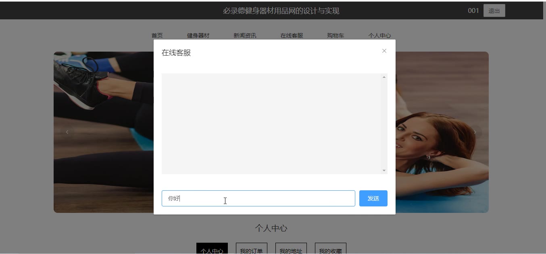Open the 在线客服 navigation item

click(x=292, y=35)
